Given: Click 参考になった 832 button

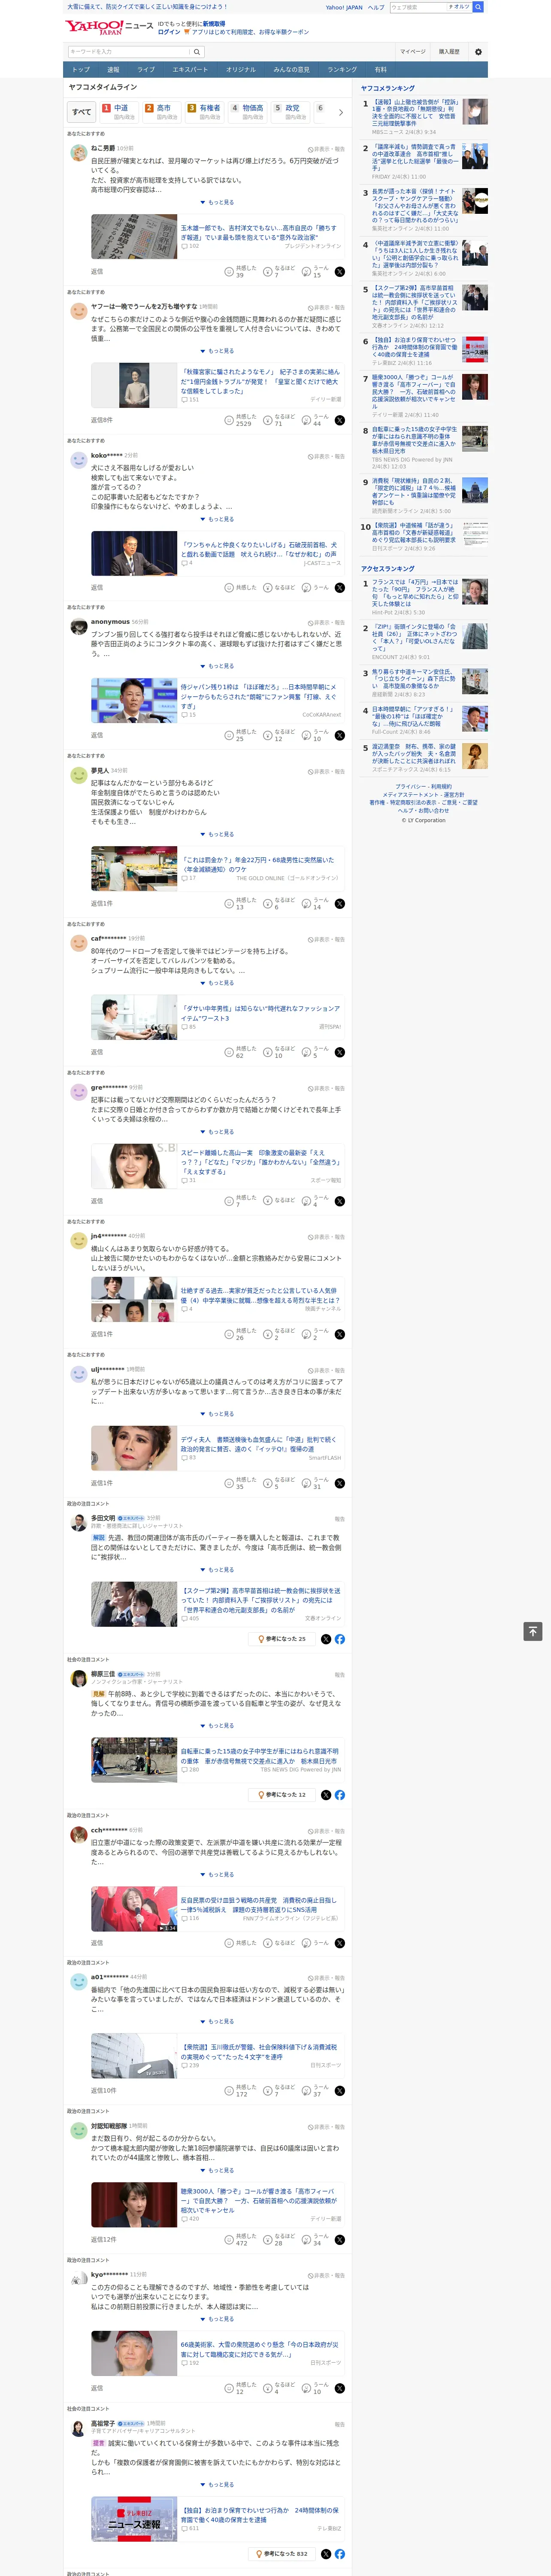Looking at the screenshot, I should pyautogui.click(x=282, y=2554).
